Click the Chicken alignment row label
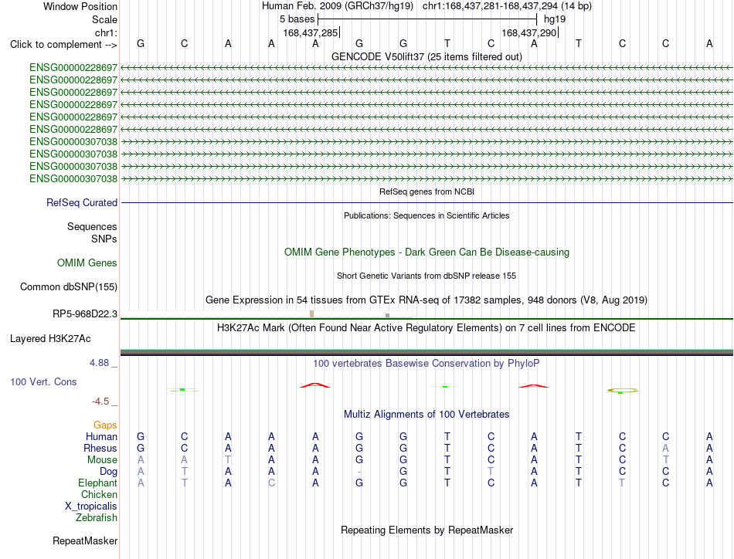734x559 pixels. (x=99, y=494)
